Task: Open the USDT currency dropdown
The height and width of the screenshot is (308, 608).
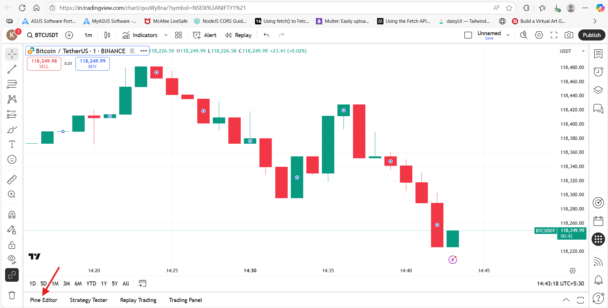Action: click(572, 51)
